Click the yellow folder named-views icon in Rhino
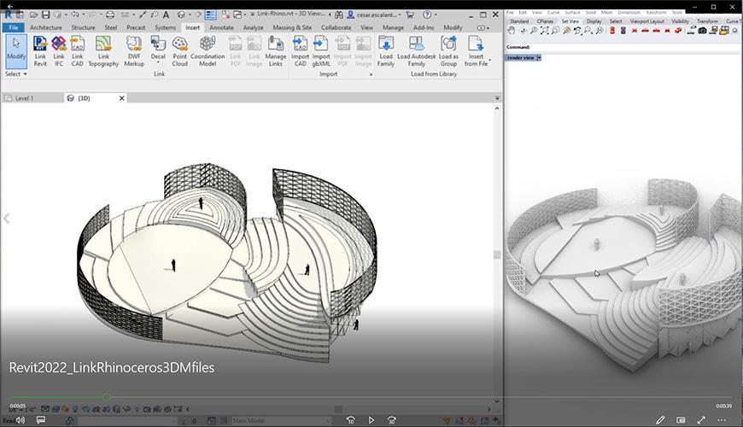 [x=724, y=31]
